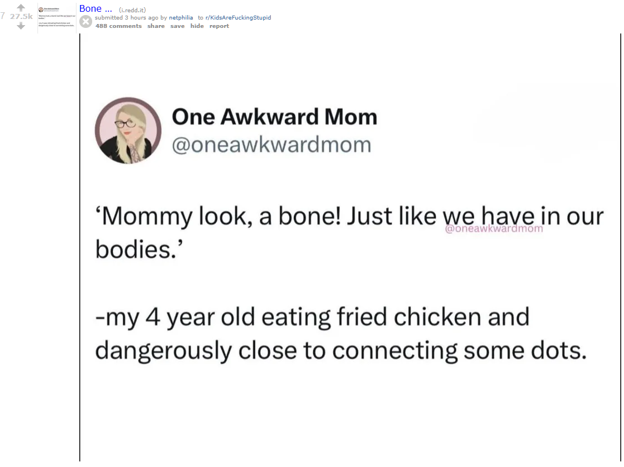
Task: Report this post
Action: [x=219, y=26]
